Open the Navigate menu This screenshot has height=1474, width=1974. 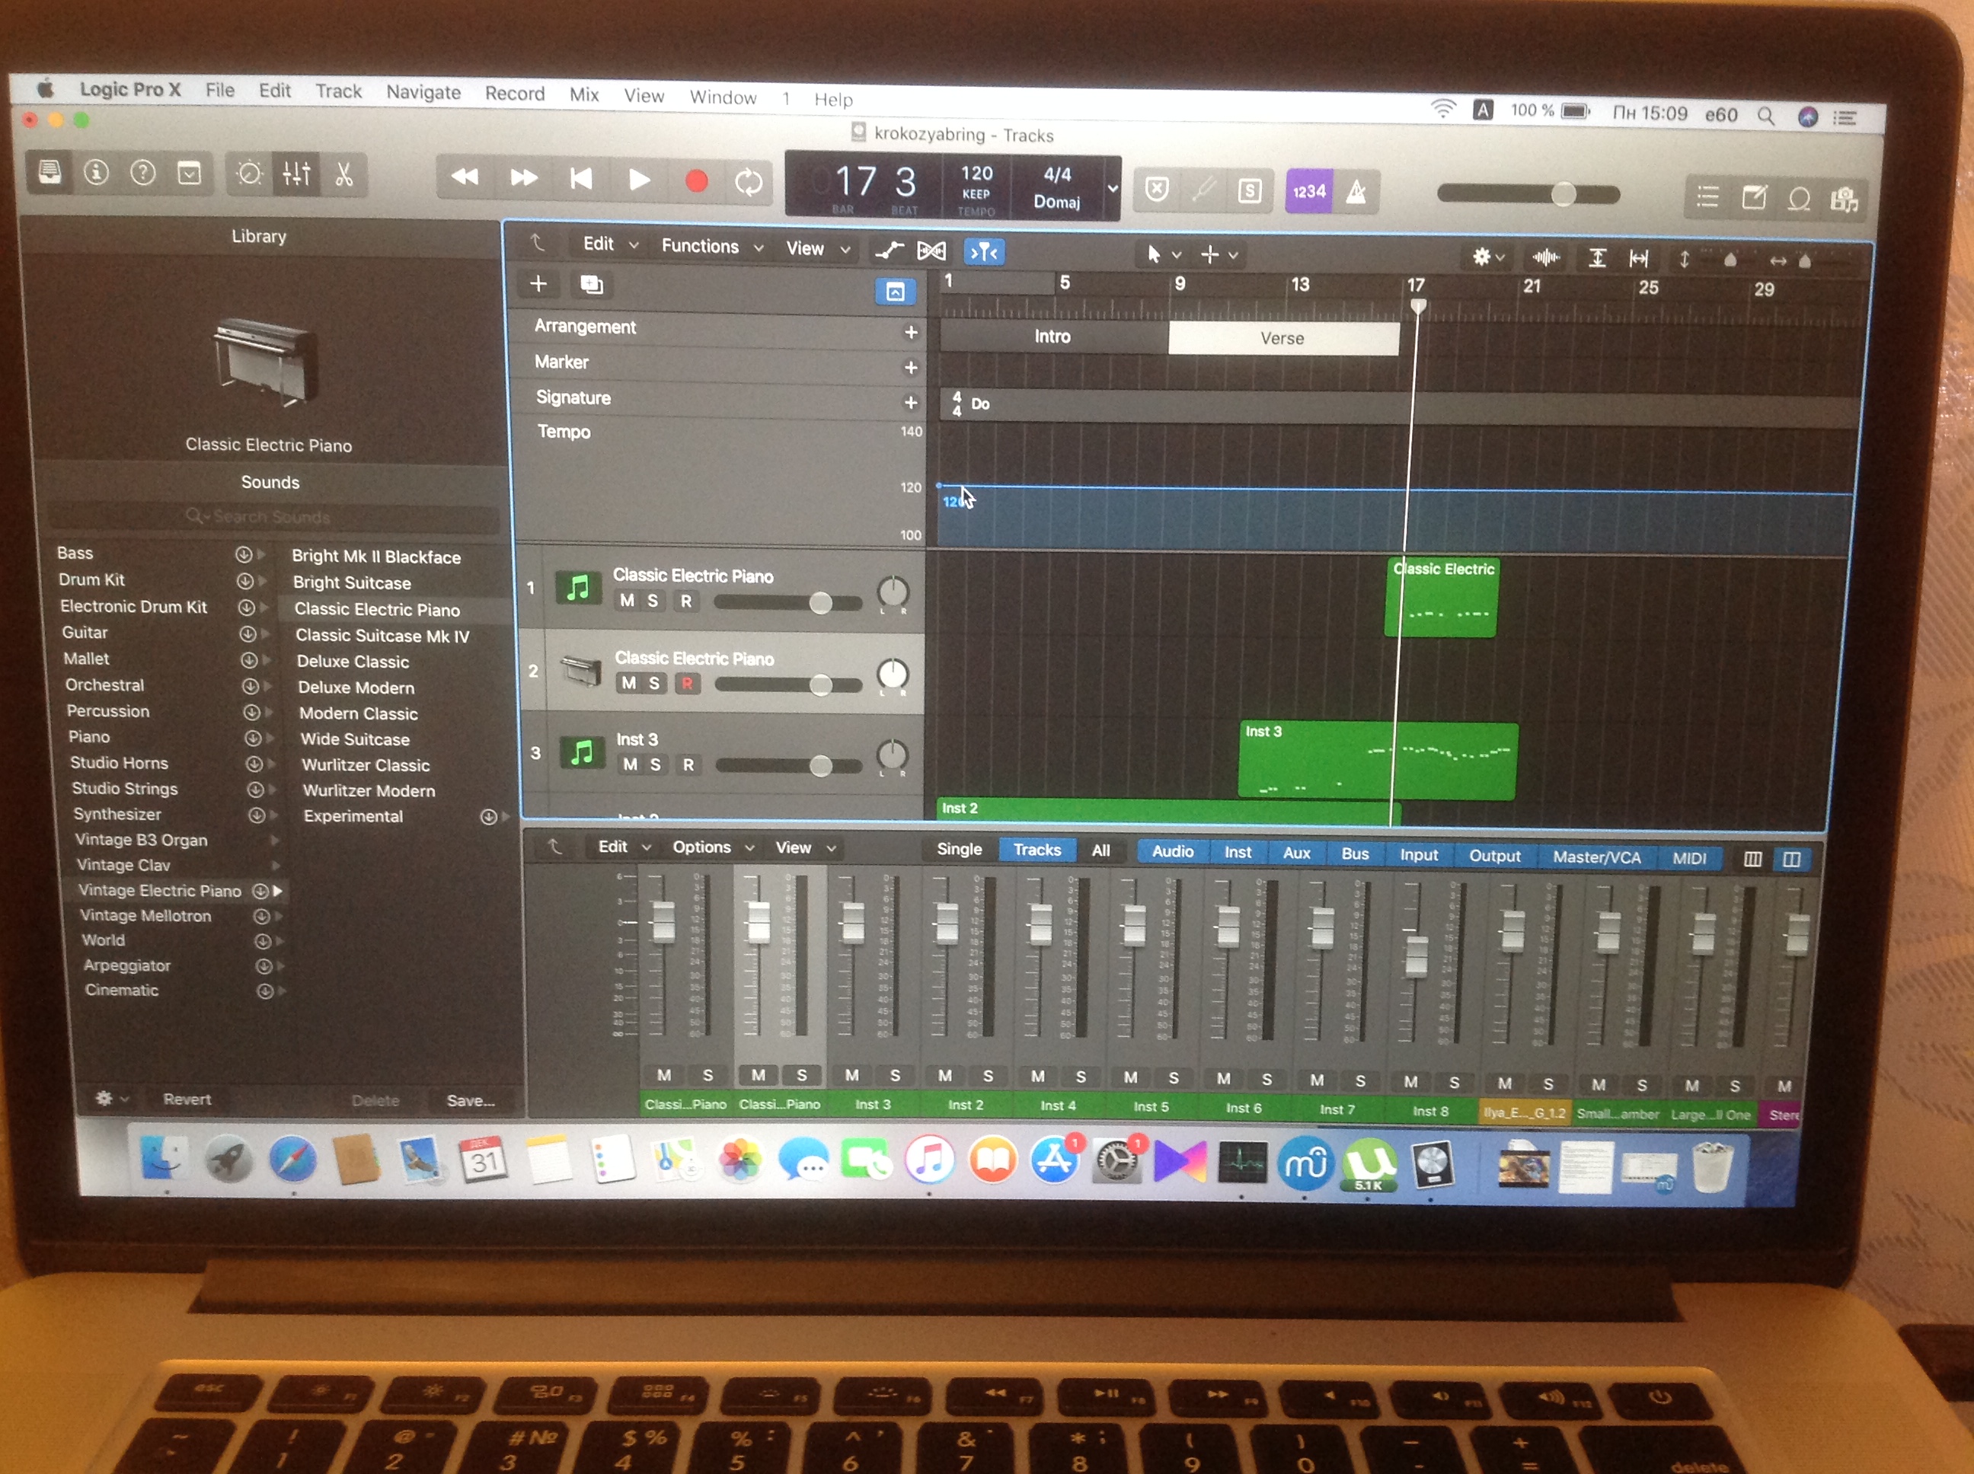tap(423, 92)
